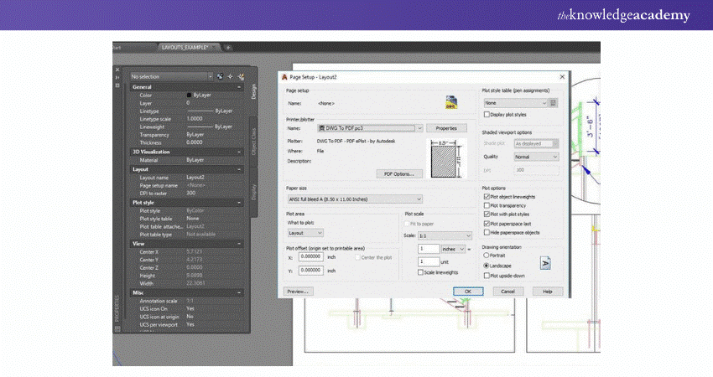This screenshot has height=377, width=713.
Task: Click the new drawing tab plus icon
Action: pos(228,47)
